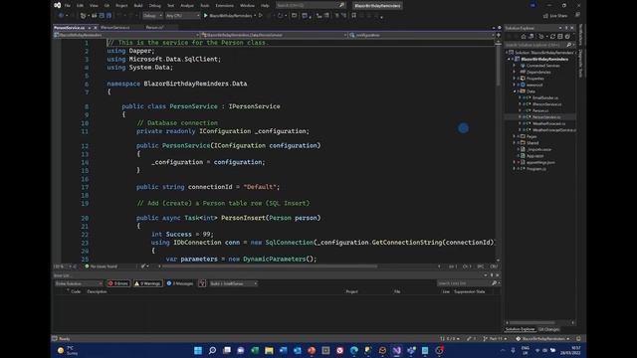Select Program.cs file
This screenshot has height=358, width=637.
click(x=536, y=169)
